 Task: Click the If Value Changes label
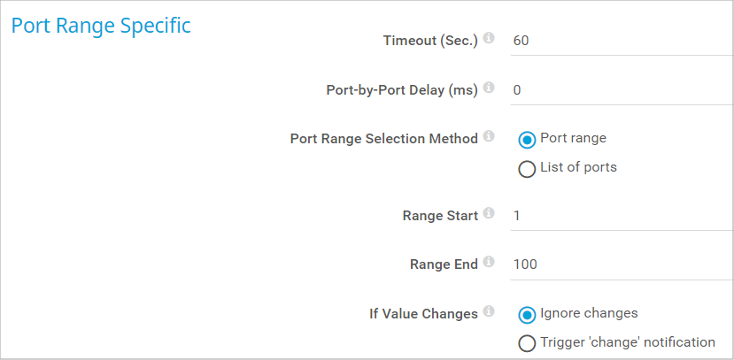[x=423, y=313]
